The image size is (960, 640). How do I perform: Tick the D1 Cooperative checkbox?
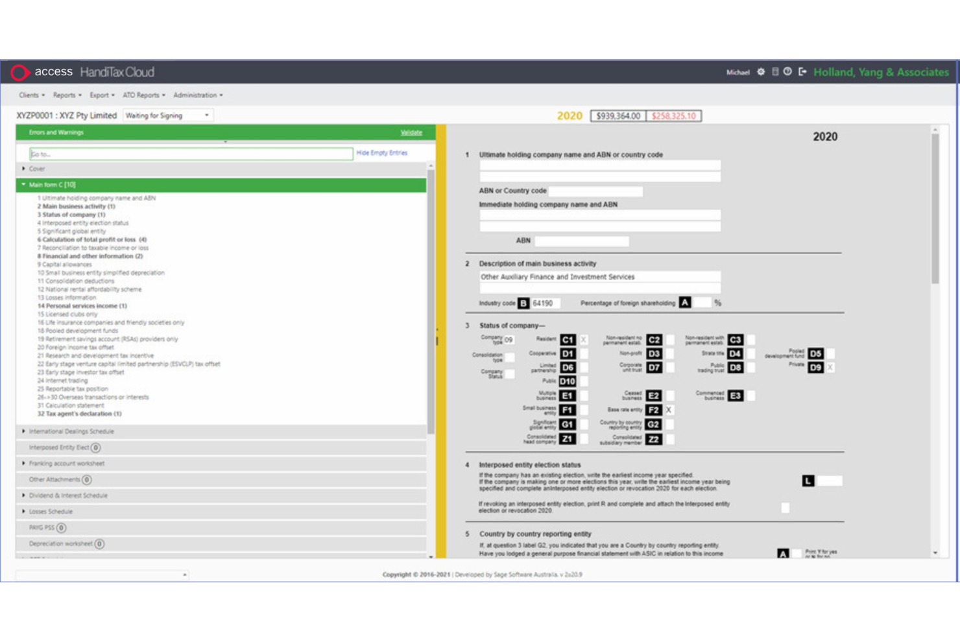[583, 354]
